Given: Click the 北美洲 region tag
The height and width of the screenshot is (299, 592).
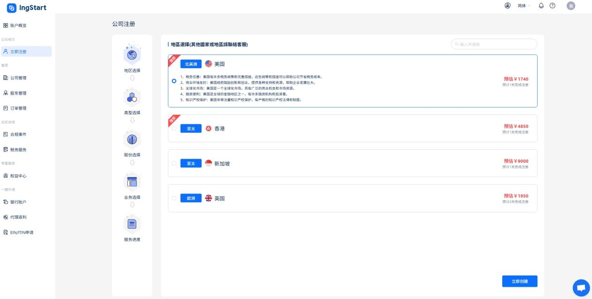Looking at the screenshot, I should coord(191,64).
